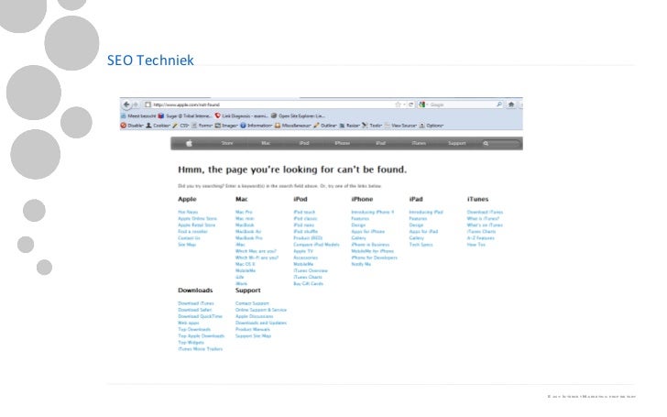This screenshot has height=417, width=667.
Task: Click the Apple logo in site navigation
Action: tap(190, 143)
